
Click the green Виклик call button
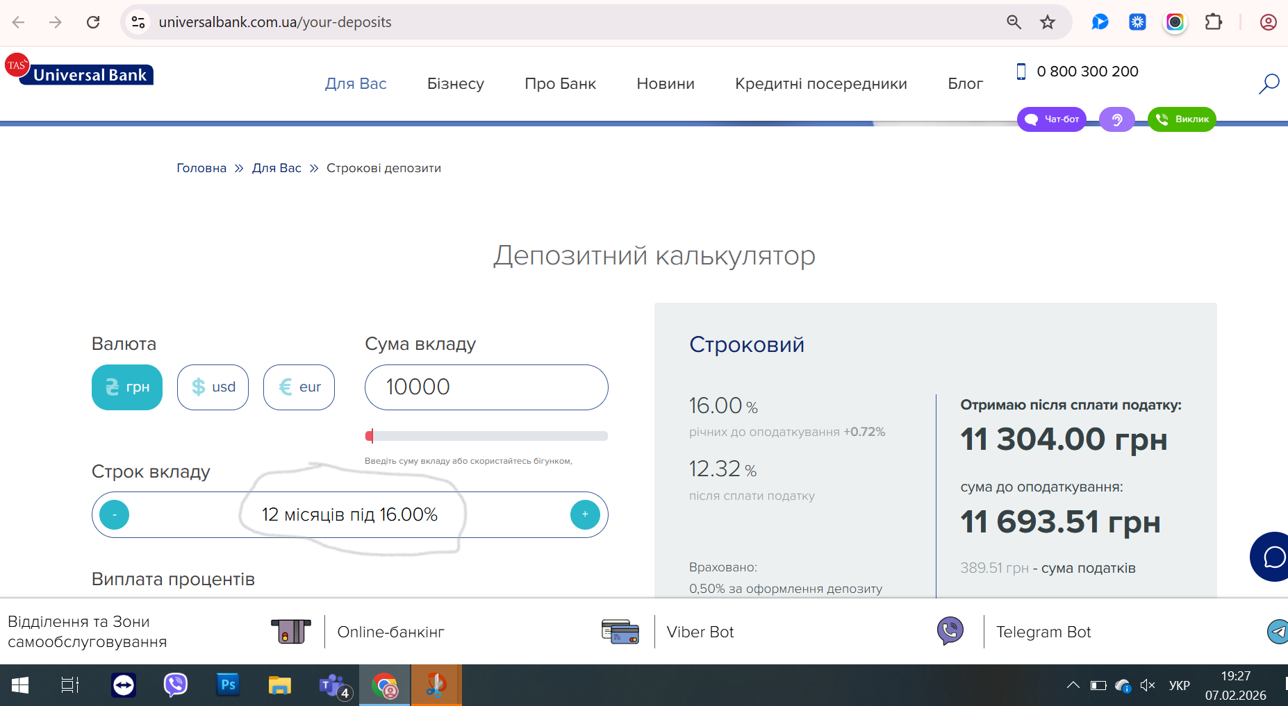1182,119
